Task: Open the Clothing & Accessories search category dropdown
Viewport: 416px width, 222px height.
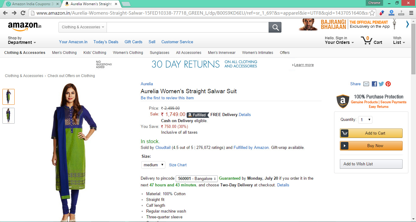Action: [83, 27]
